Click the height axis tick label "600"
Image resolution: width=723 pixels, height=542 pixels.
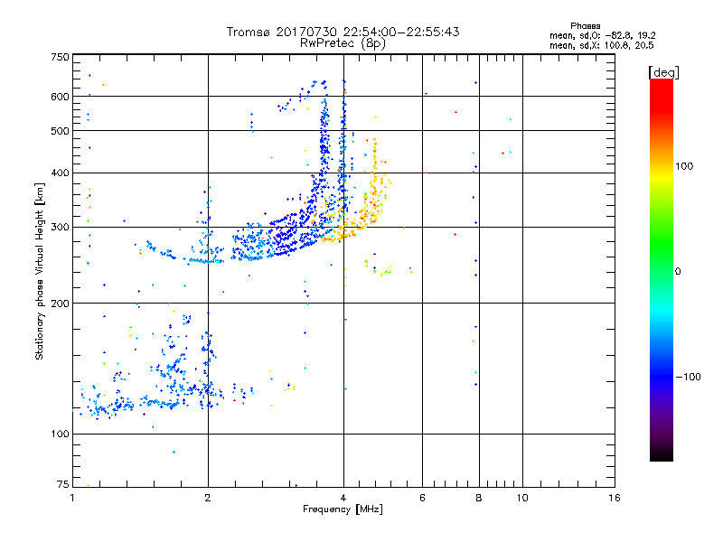(x=60, y=97)
